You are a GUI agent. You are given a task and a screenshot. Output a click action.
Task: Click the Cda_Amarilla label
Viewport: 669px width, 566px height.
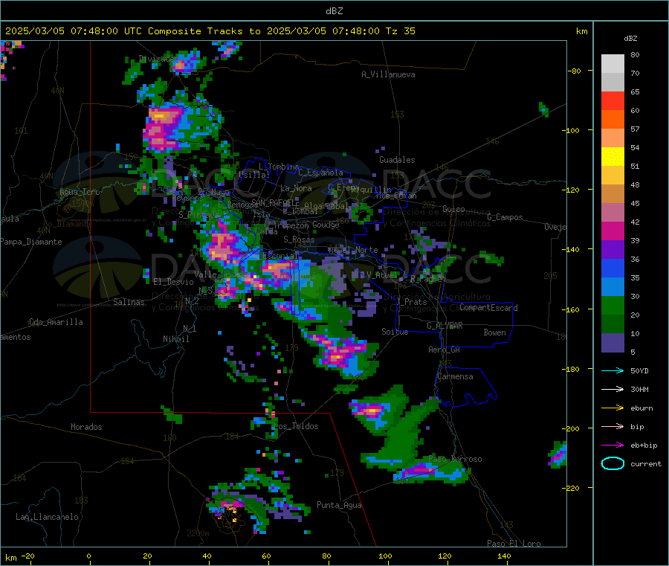(56, 322)
